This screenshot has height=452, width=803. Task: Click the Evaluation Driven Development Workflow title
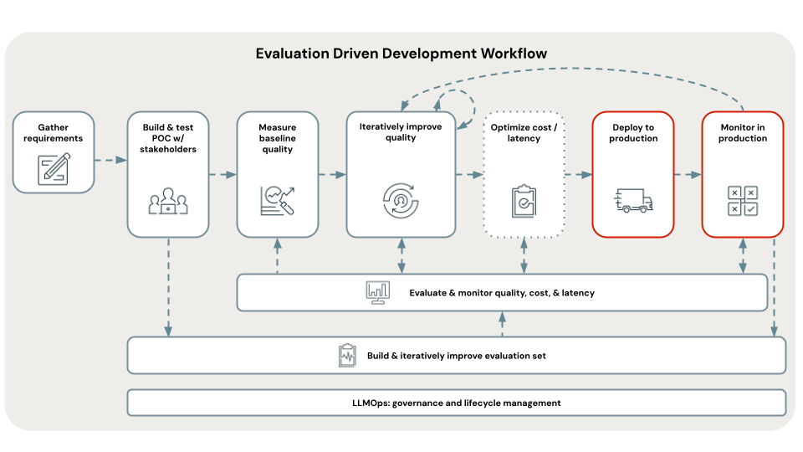pyautogui.click(x=401, y=54)
